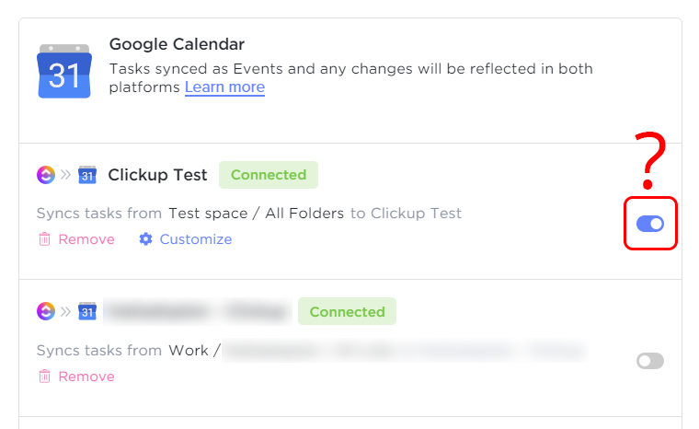Screen dimensions: 699x429
Task: Click the Connected badge for Clickup Test
Action: tap(269, 175)
